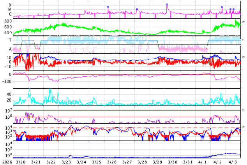Select the A label on the sector panel
Viewport: 247px width, 165px height.
(x=10, y=49)
